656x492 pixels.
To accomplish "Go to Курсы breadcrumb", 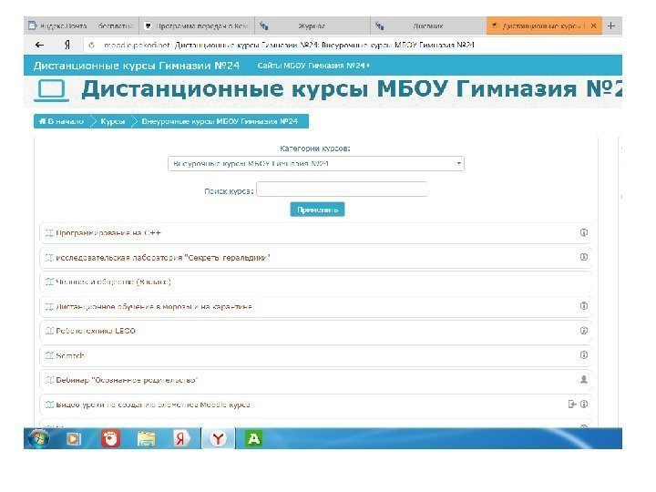I will (113, 121).
